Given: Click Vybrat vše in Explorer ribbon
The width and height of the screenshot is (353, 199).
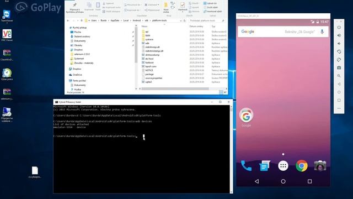Looking at the screenshot, I should 210,3.
